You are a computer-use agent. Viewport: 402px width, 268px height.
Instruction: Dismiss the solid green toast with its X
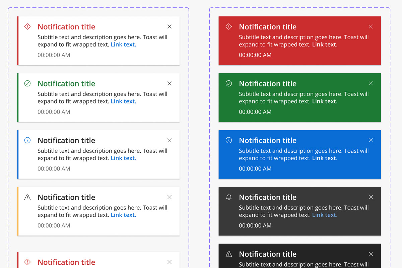[x=371, y=83]
